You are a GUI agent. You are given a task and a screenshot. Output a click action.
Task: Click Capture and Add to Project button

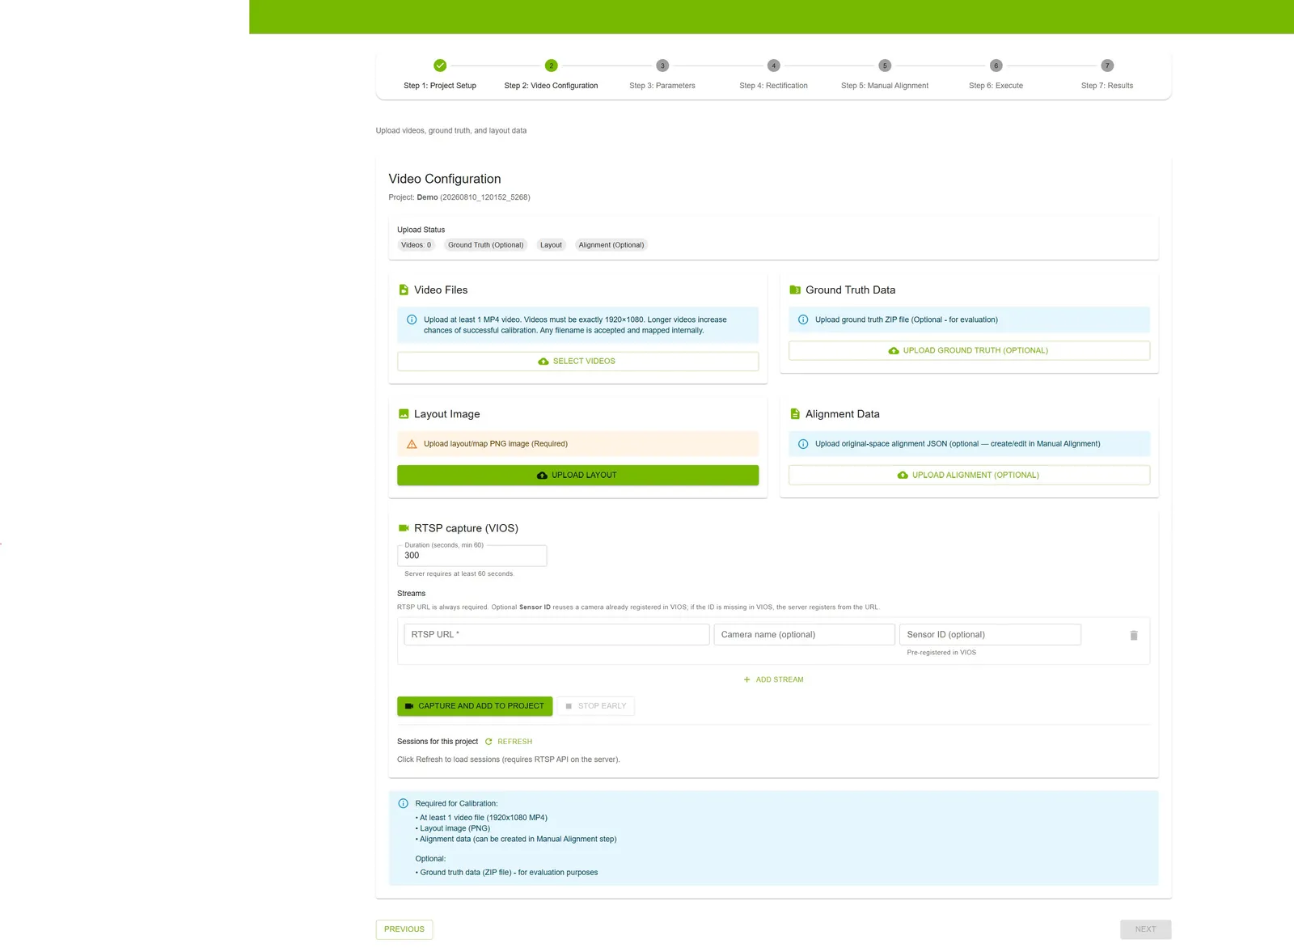pos(475,706)
